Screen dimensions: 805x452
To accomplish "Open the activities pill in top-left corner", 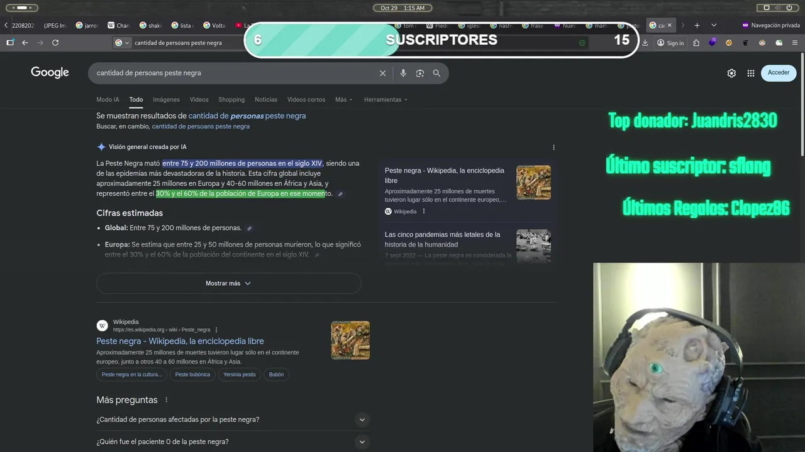I will [x=21, y=8].
